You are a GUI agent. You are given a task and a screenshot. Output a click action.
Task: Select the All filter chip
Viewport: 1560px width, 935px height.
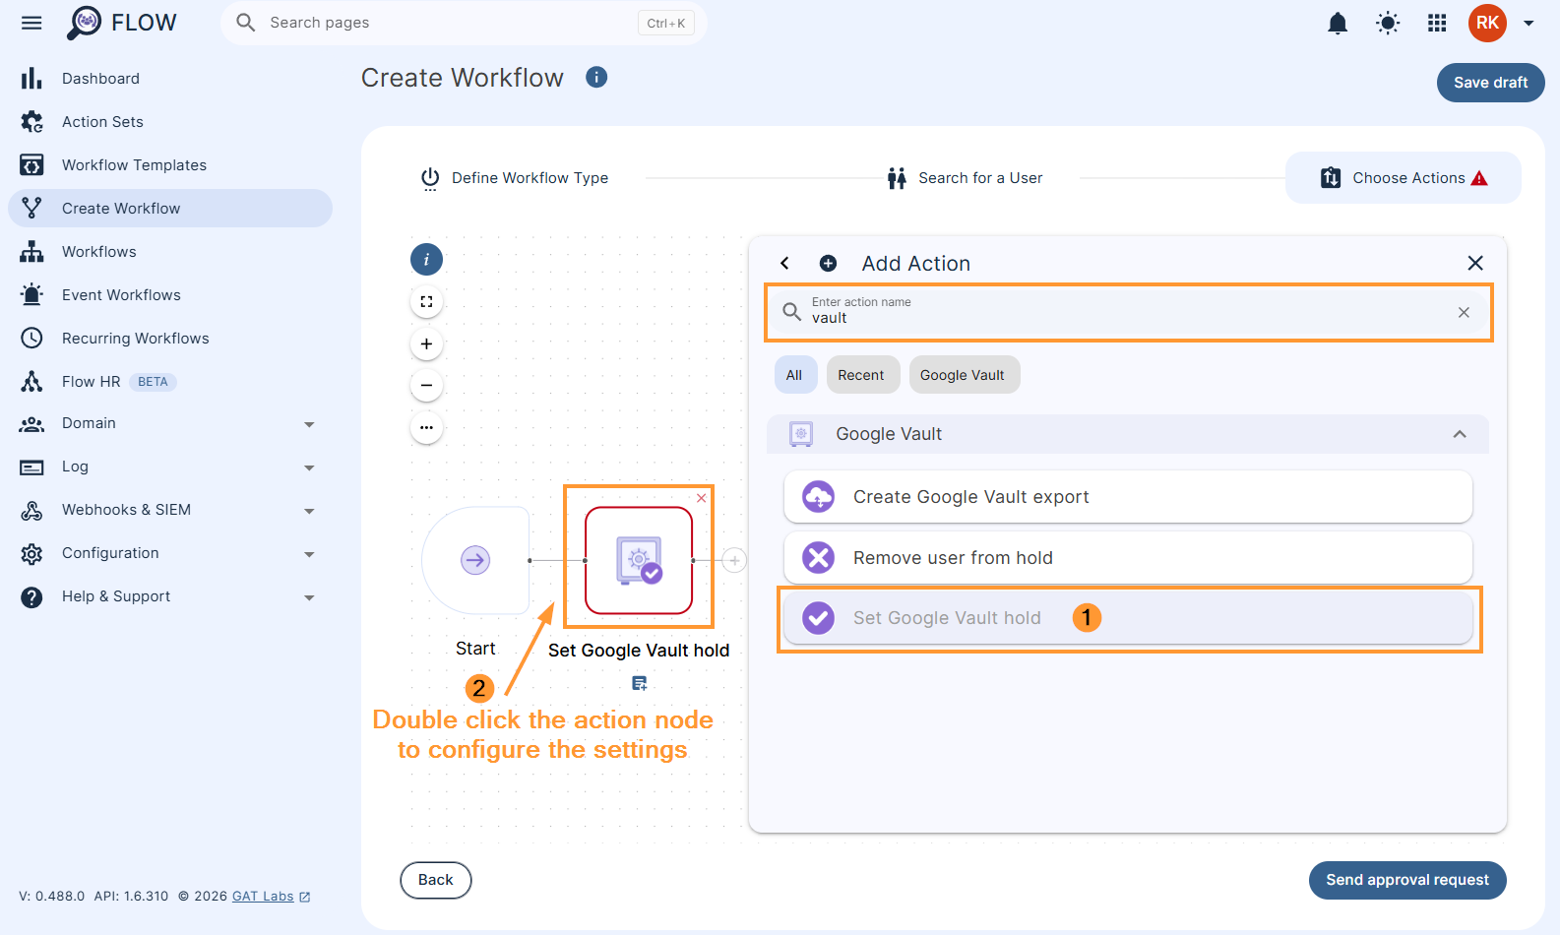[x=794, y=375]
